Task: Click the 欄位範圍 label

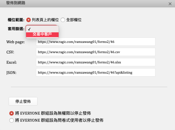Action: [x=16, y=20]
